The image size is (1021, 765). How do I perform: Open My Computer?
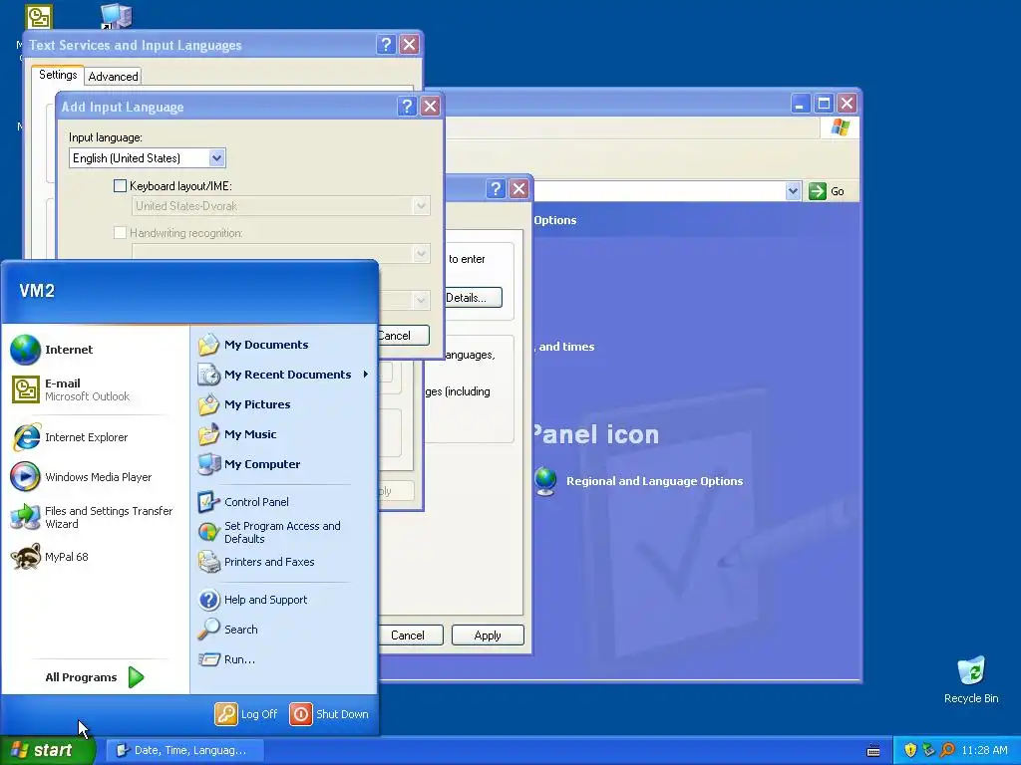pos(249,464)
